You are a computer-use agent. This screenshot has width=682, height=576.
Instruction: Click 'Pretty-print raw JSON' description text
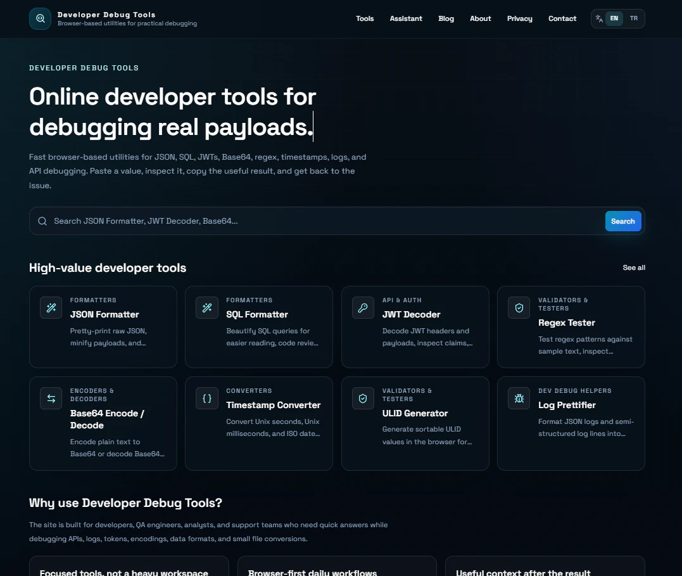coord(108,331)
